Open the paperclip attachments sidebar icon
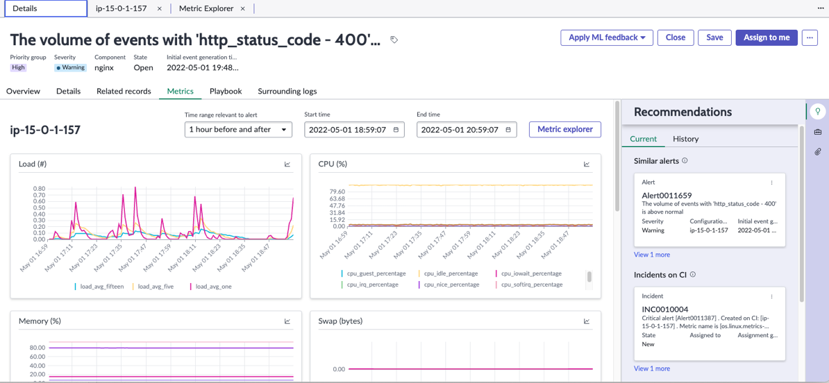The height and width of the screenshot is (383, 829). (817, 152)
